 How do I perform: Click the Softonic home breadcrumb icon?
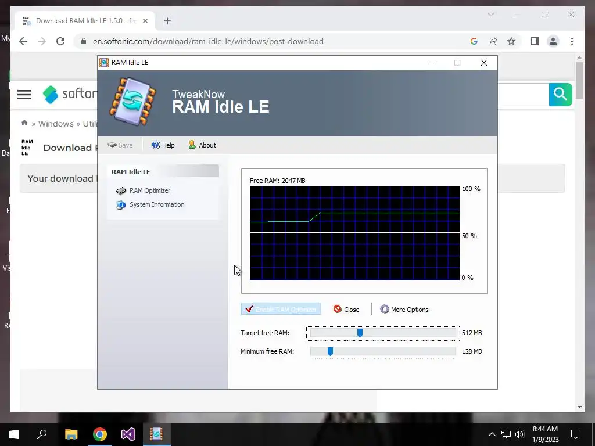click(x=24, y=123)
